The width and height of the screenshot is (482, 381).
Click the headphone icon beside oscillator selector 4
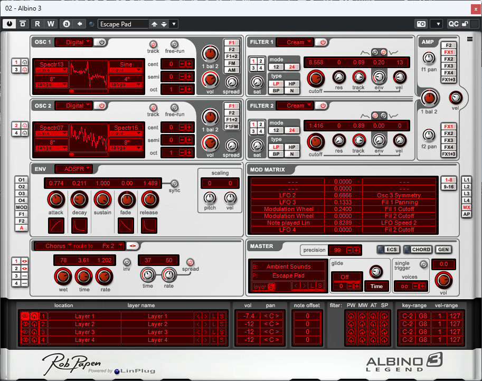click(x=25, y=133)
